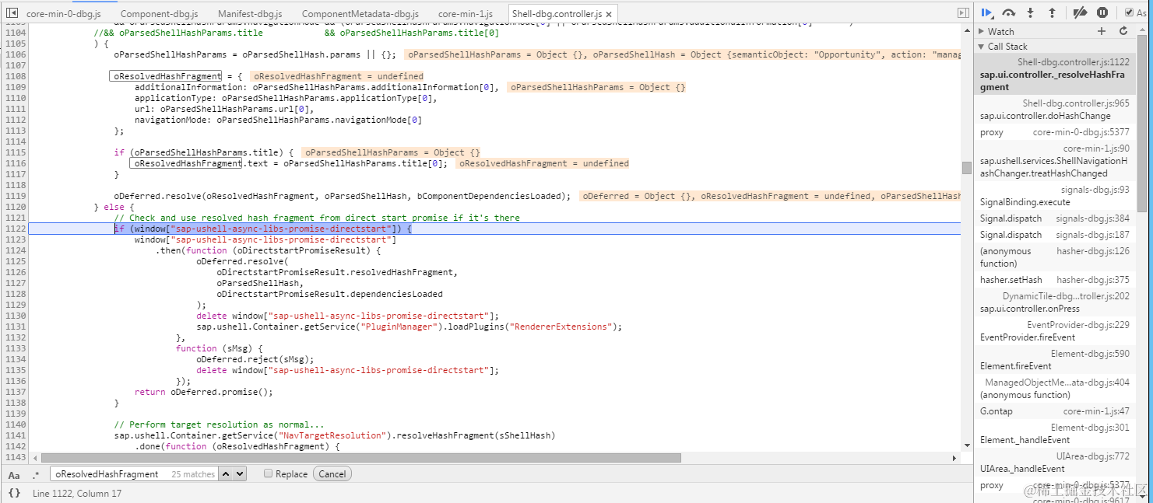The height and width of the screenshot is (503, 1153).
Task: Click 'return oDeferred.promise();' on line 1137
Action: pos(204,392)
